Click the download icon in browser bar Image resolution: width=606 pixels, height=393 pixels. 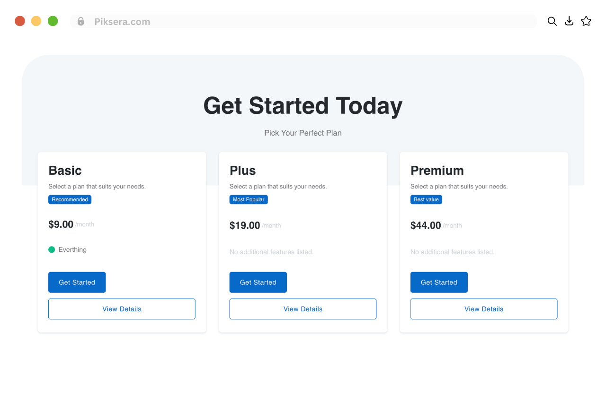click(570, 21)
